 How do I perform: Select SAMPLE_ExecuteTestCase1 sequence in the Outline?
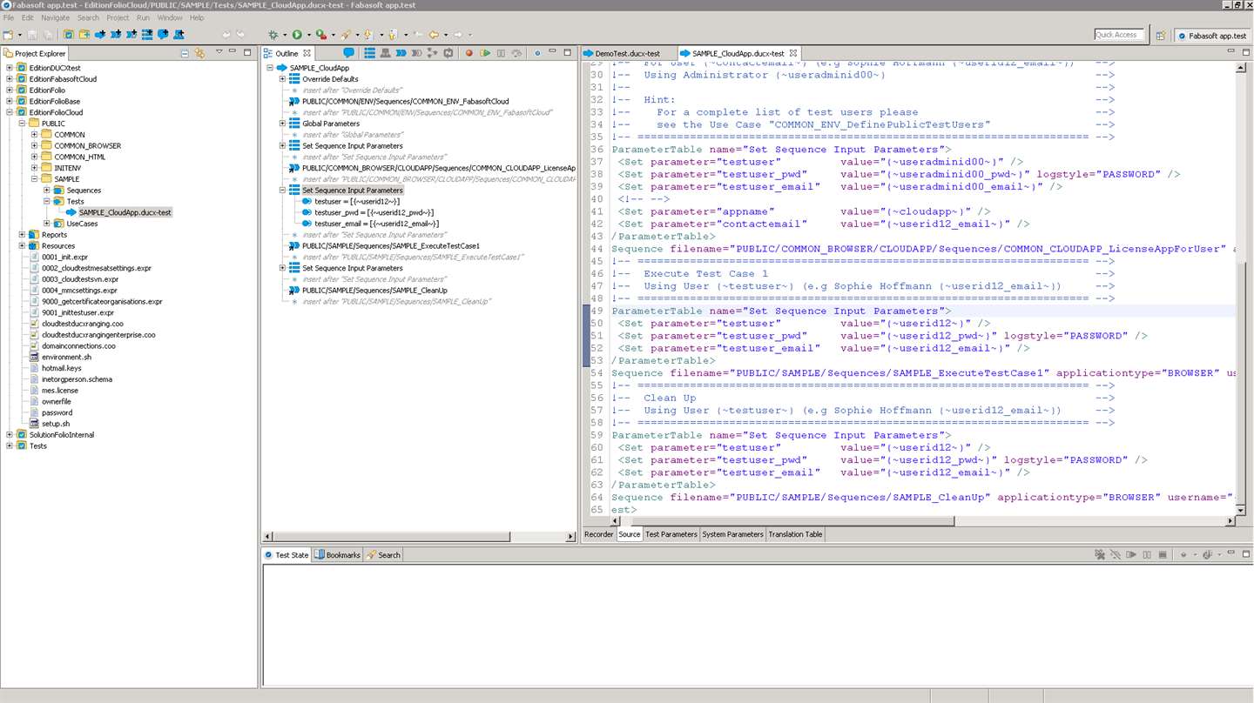coord(384,246)
